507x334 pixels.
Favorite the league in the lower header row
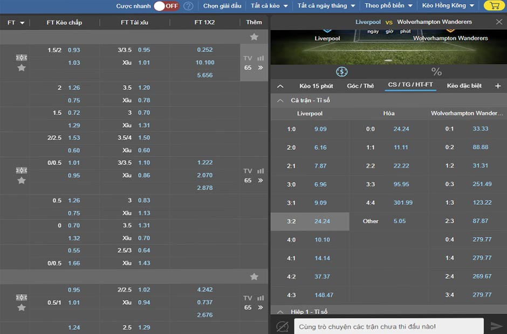click(x=254, y=277)
